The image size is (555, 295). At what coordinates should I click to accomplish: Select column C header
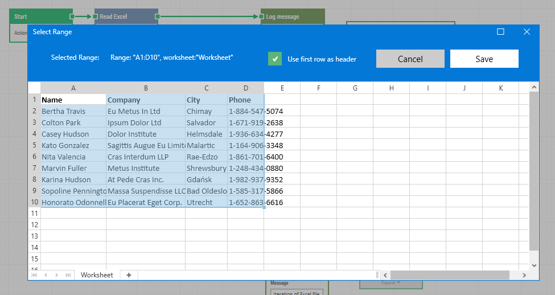[207, 88]
